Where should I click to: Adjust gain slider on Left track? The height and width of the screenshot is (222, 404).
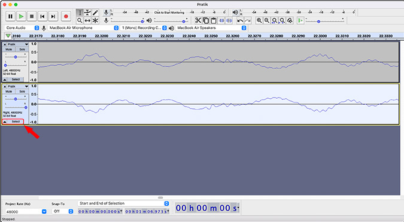(16, 57)
